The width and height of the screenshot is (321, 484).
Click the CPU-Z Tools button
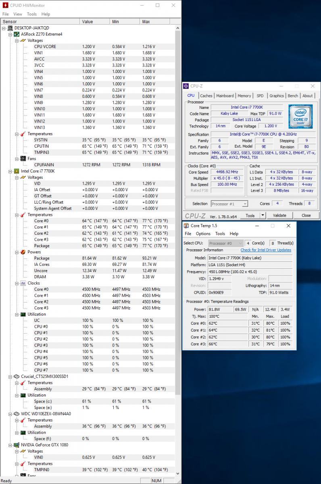pyautogui.click(x=250, y=215)
